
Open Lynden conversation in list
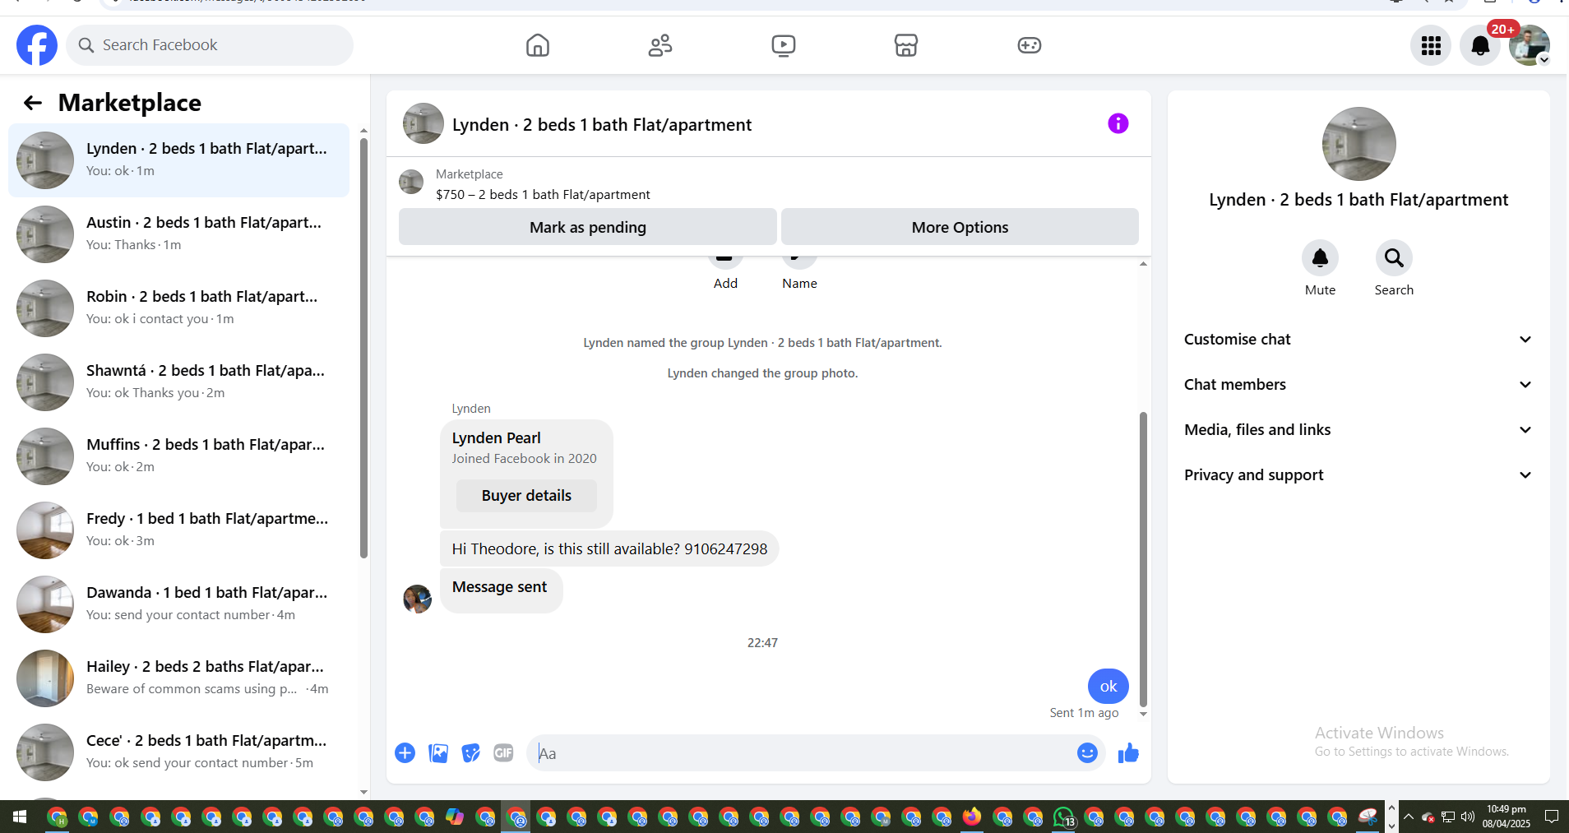[178, 160]
